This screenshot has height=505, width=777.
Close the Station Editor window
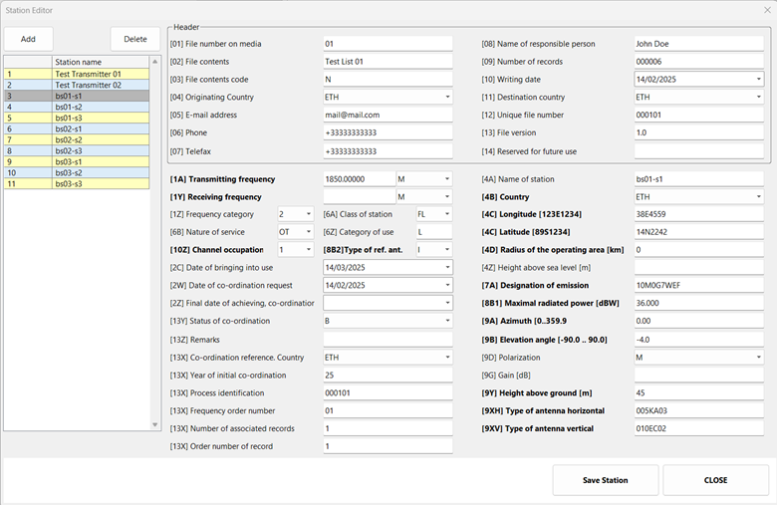(x=762, y=10)
